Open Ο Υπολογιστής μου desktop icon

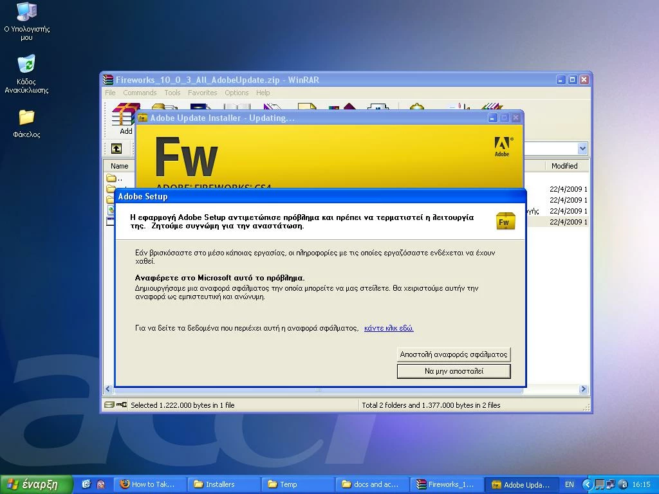(x=26, y=21)
